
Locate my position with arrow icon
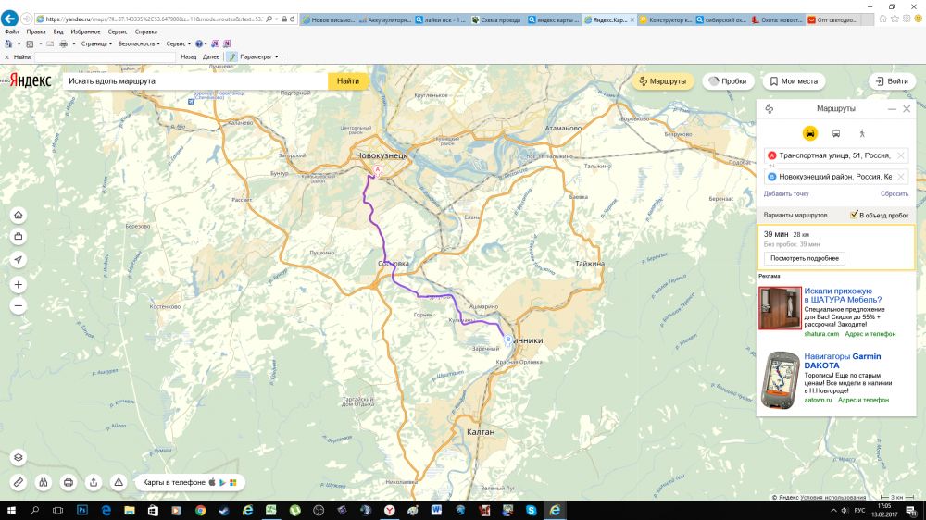tap(19, 260)
